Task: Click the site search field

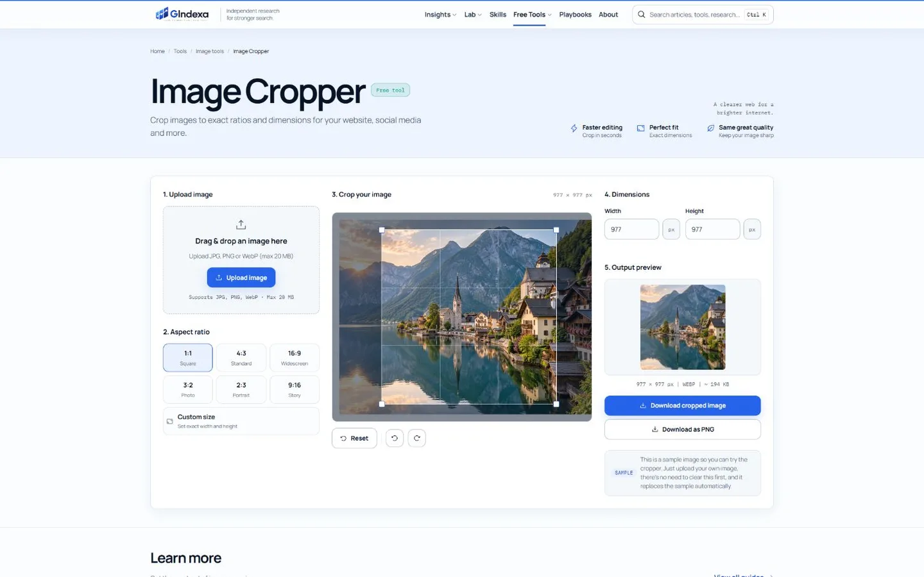Action: [x=703, y=15]
